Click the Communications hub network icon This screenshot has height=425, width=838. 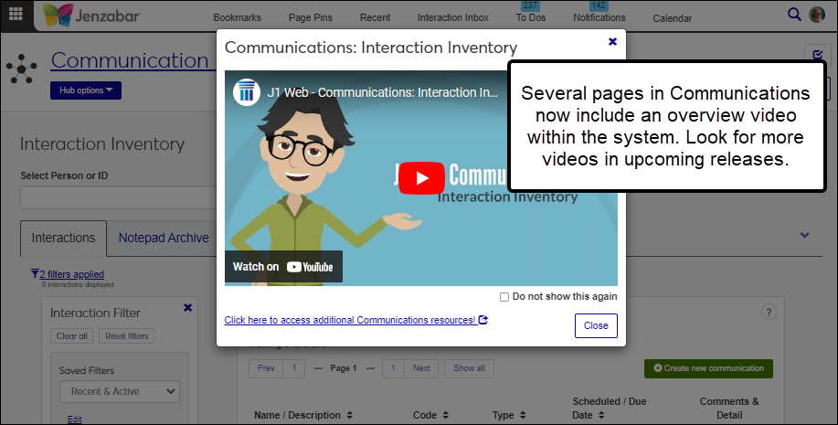pos(22,69)
